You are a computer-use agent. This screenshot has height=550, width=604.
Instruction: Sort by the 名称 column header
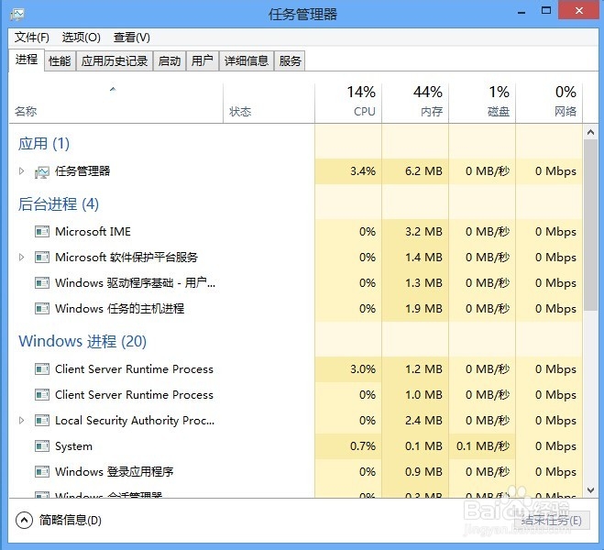(x=115, y=104)
